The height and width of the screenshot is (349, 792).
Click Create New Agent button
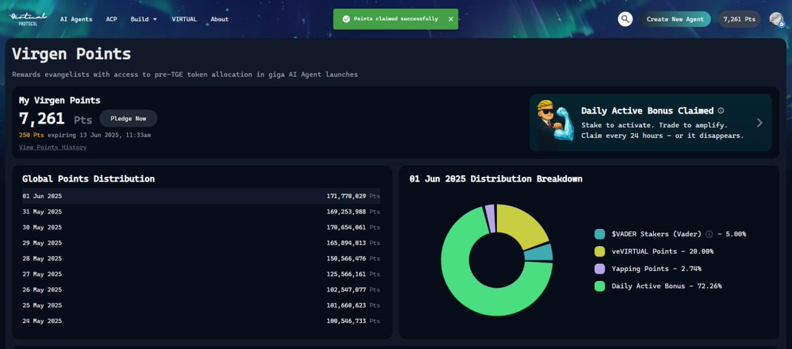[x=675, y=19]
